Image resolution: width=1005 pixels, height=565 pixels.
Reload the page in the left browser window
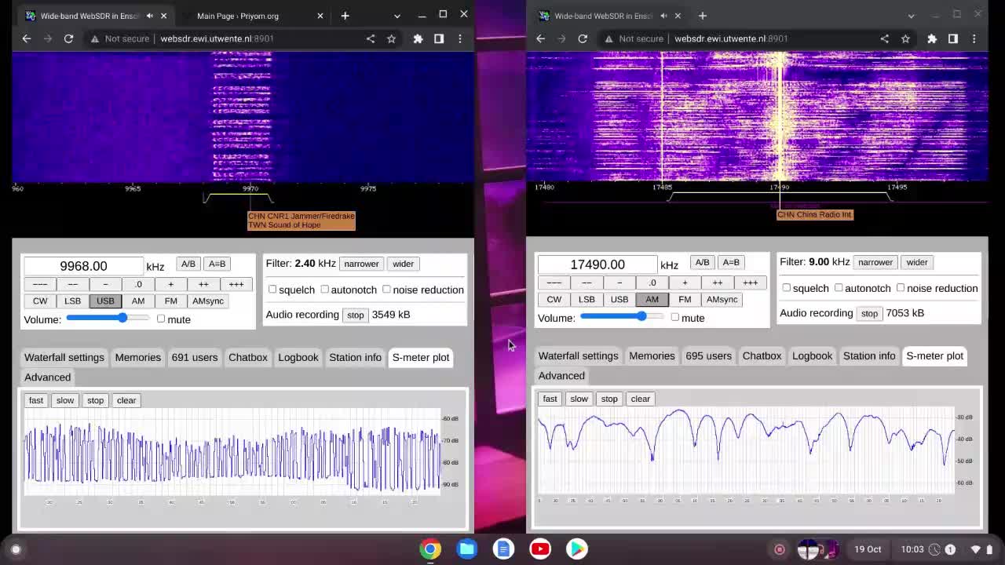click(x=68, y=38)
